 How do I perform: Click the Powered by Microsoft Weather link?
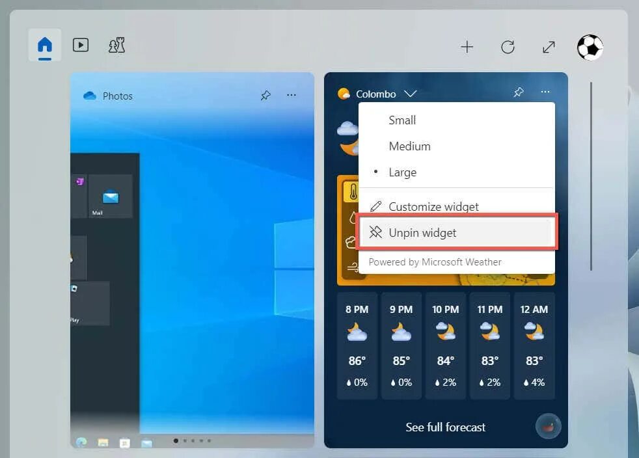tap(435, 262)
